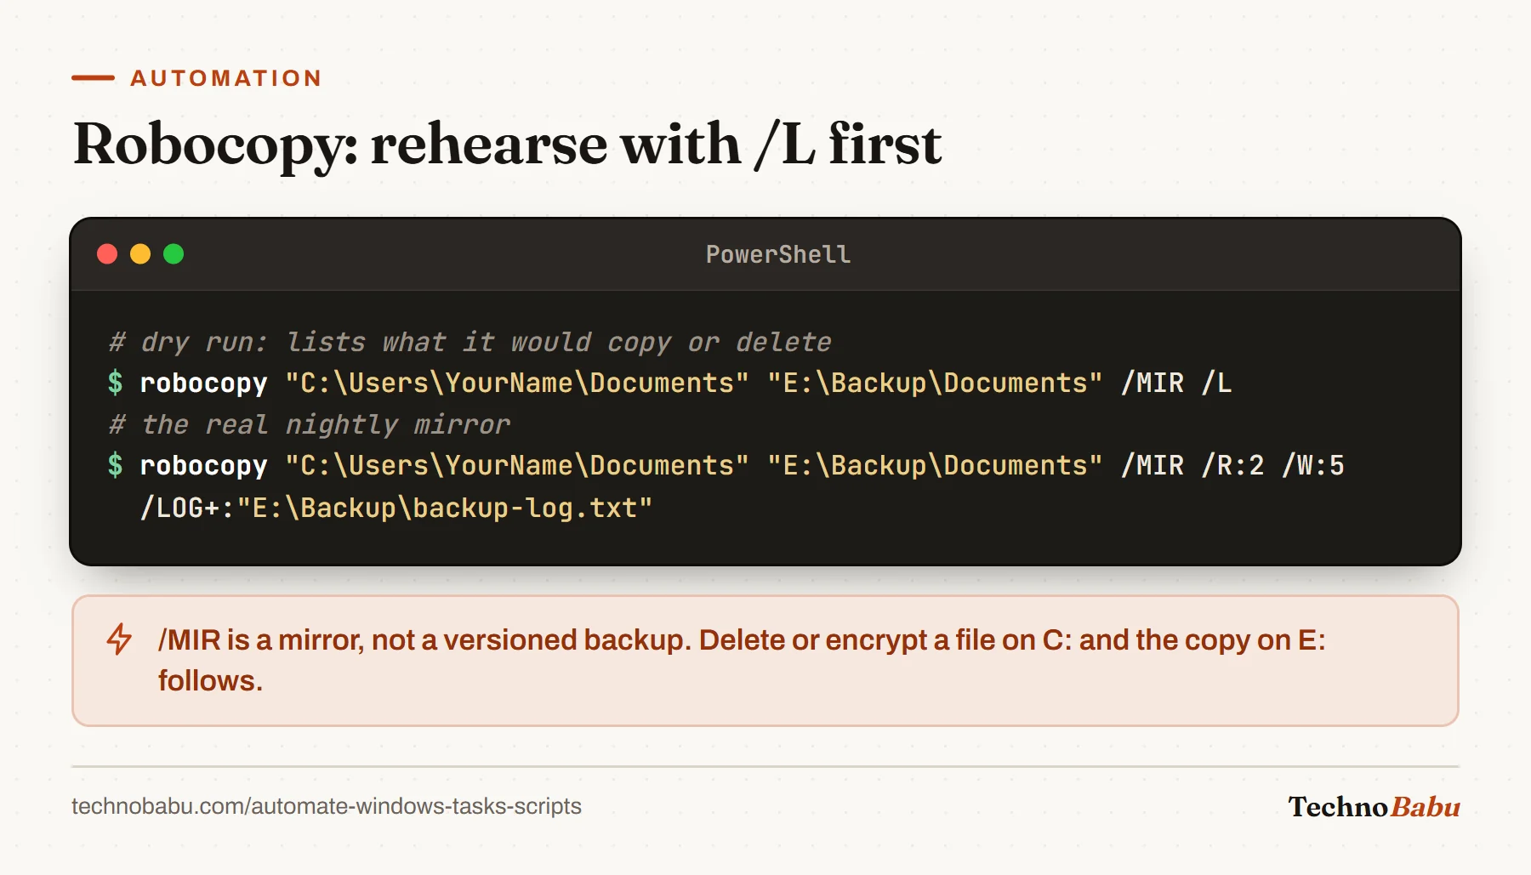
Task: Click the /LOG+:"E:\Backup\backup-log.txt" line
Action: point(396,508)
